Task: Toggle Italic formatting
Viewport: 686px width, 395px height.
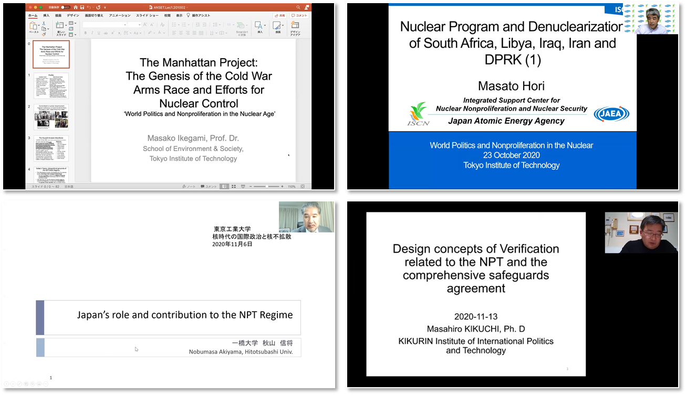Action: tap(92, 33)
